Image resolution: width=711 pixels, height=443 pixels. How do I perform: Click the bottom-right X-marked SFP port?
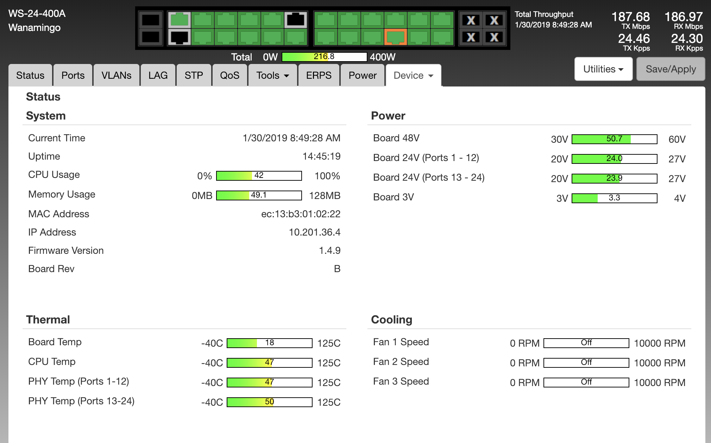click(x=494, y=37)
